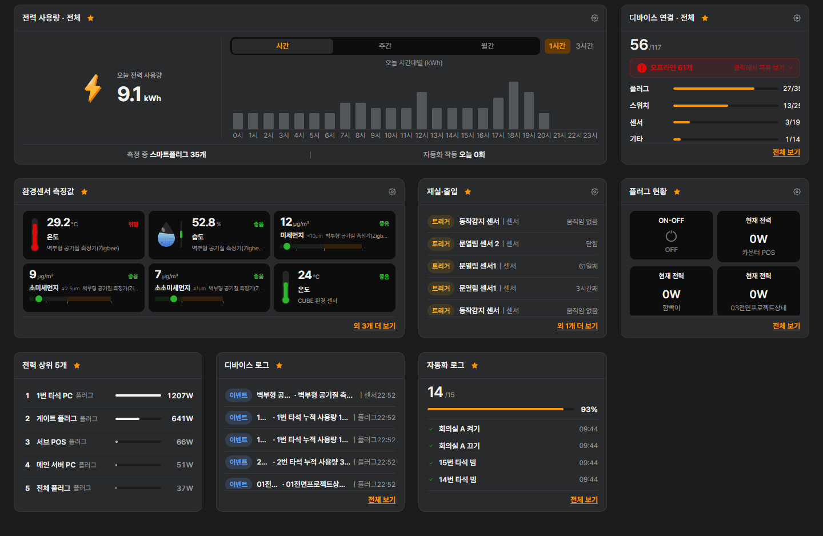The width and height of the screenshot is (823, 536).
Task: Open settings gear on 플러그 현황 panel
Action: click(x=797, y=192)
